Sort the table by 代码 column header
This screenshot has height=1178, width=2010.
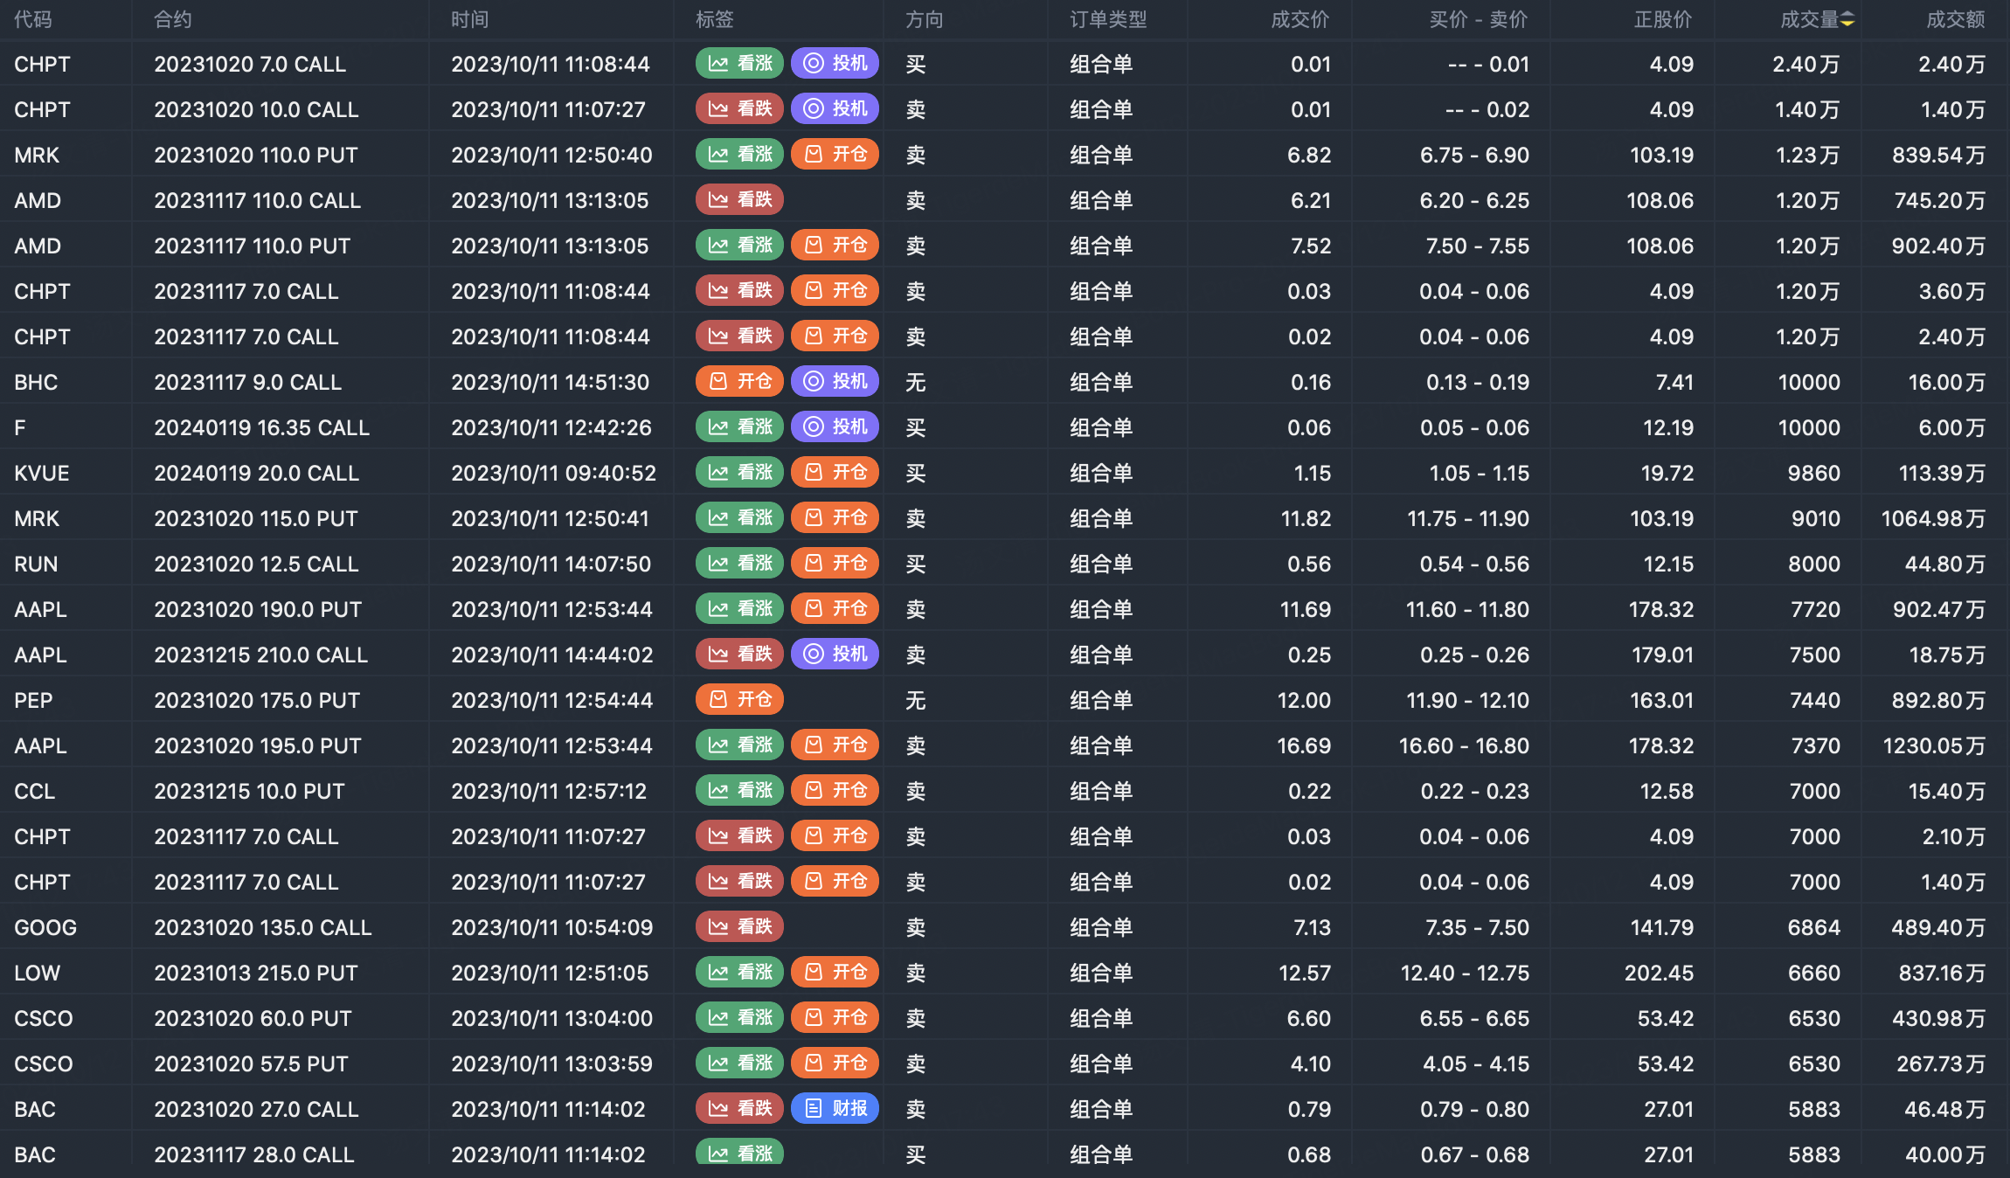pos(33,20)
